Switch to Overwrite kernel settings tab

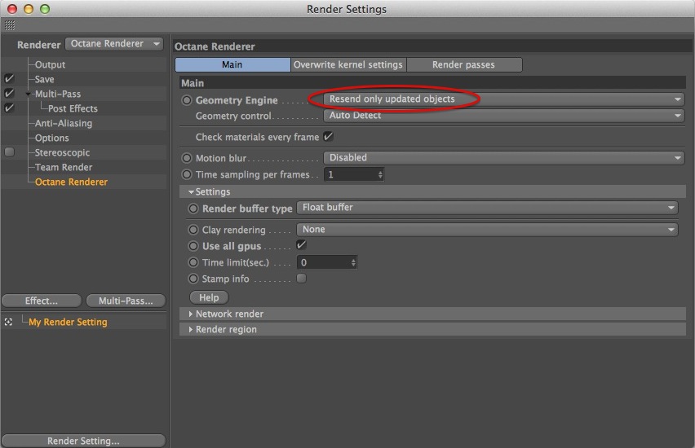coord(348,64)
